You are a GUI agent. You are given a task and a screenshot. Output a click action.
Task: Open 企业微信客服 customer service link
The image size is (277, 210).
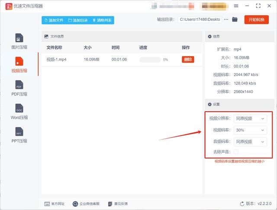click(x=86, y=204)
